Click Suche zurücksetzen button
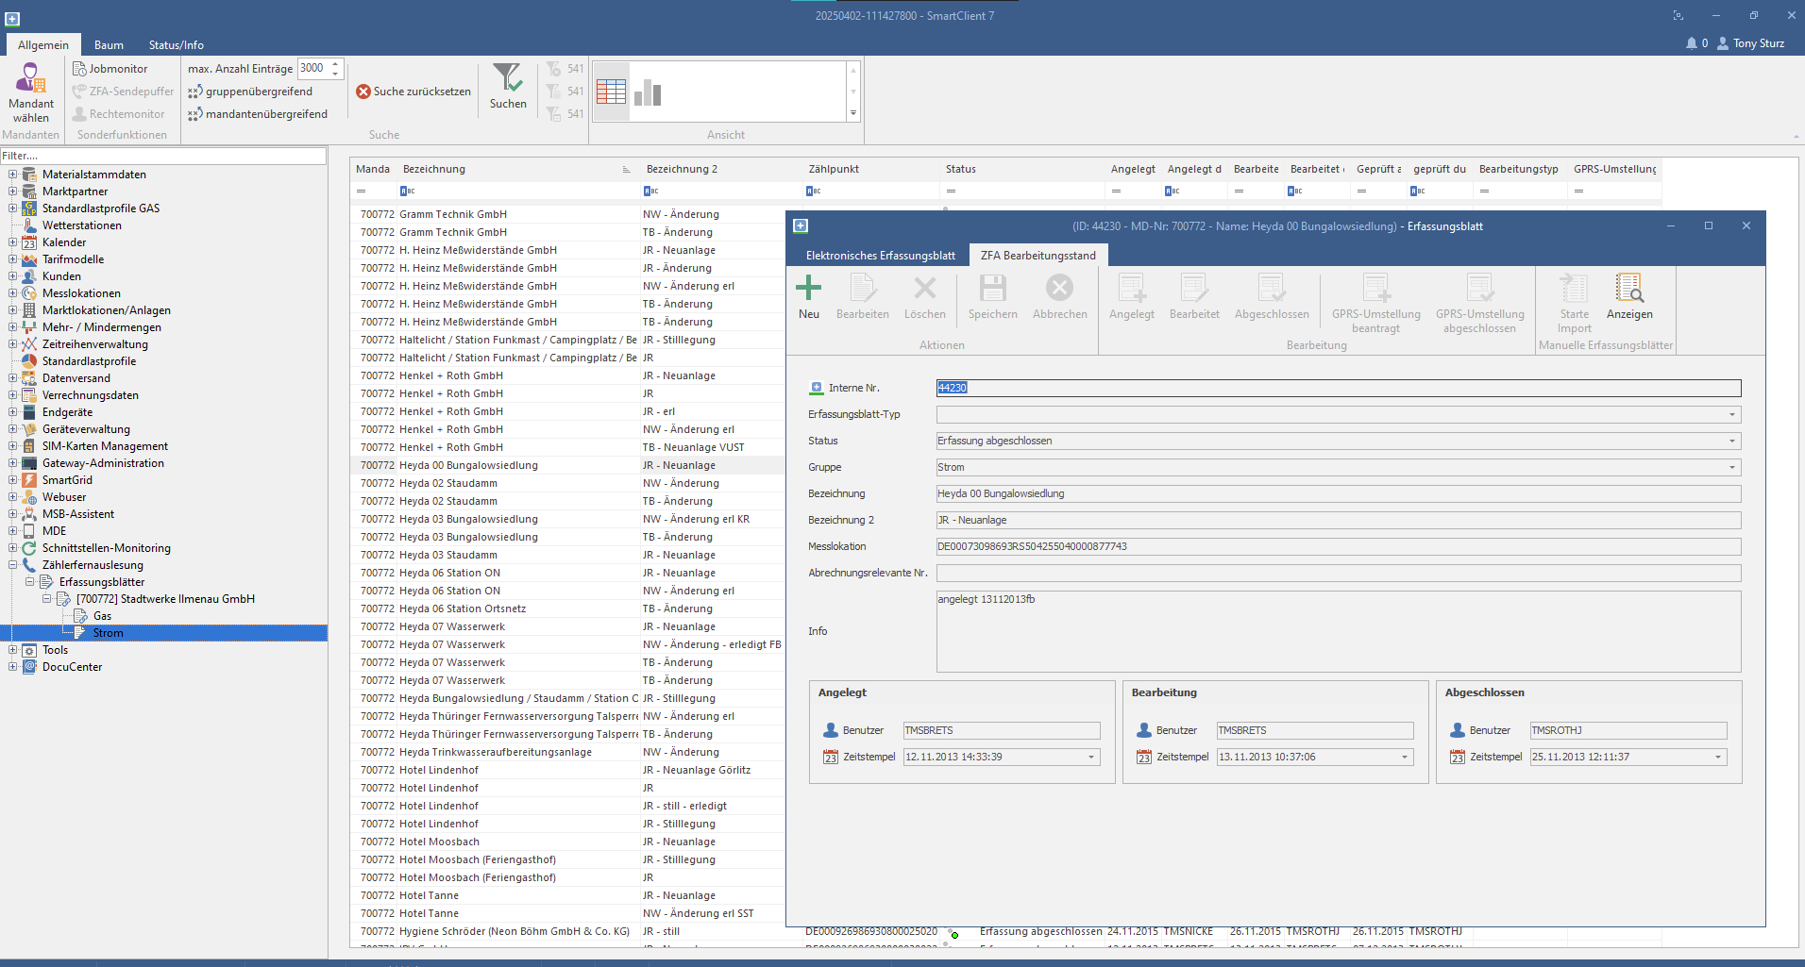This screenshot has height=967, width=1805. click(x=413, y=92)
